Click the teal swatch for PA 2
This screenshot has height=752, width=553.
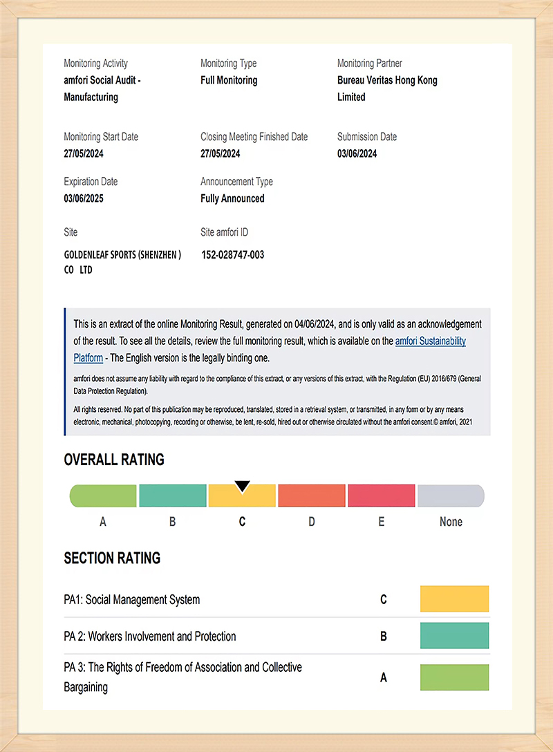pos(455,635)
